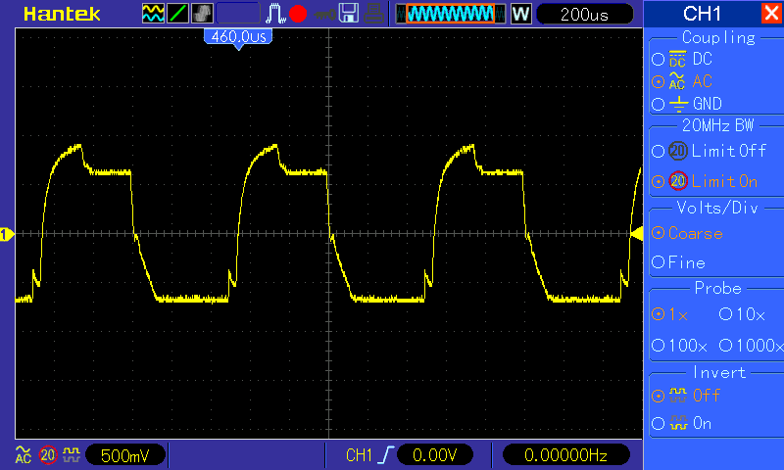Click the rising edge trigger slope icon
Viewport: 784px width, 470px height.
386,455
